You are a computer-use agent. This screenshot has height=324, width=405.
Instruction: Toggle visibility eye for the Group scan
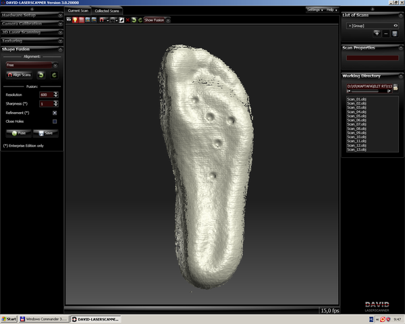point(395,25)
